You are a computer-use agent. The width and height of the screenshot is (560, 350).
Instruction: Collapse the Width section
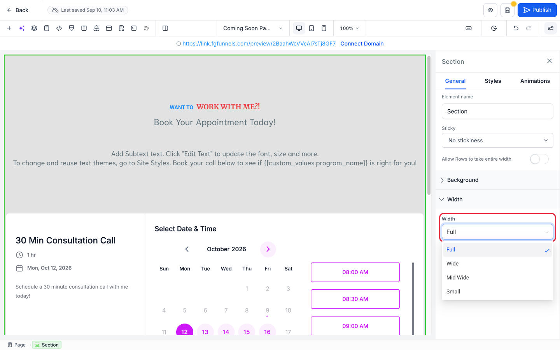click(497, 199)
